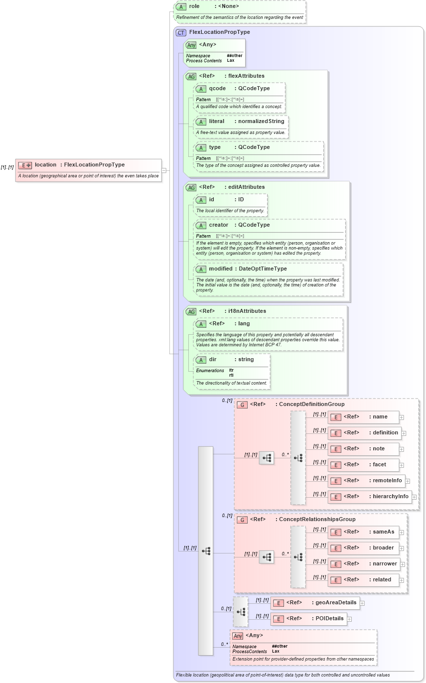
Task: Click the G icon of ConceptDefinitionGroup
Action: pyautogui.click(x=242, y=405)
